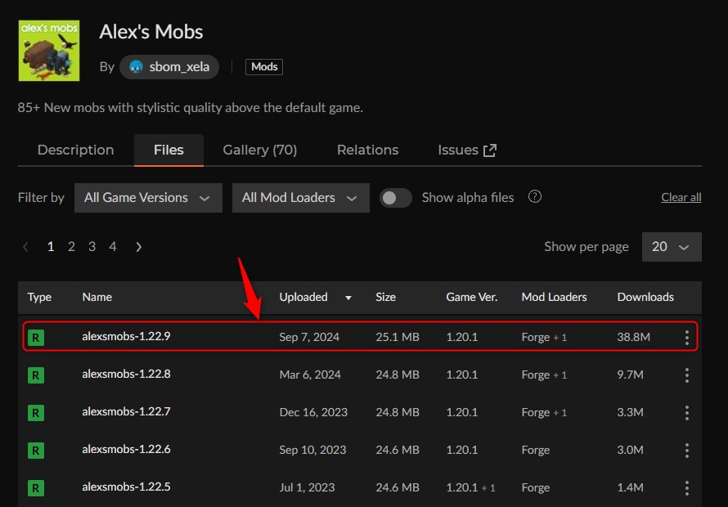
Task: Open the sbom_xela author profile
Action: 169,67
